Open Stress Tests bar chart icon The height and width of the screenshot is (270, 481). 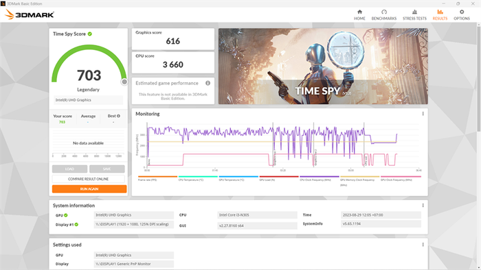(414, 12)
